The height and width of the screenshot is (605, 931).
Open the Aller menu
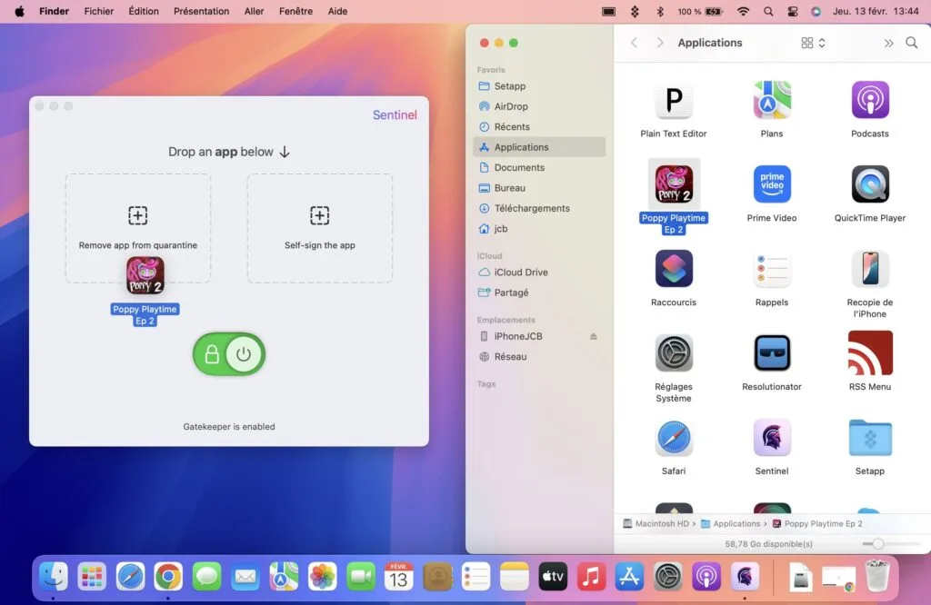coord(255,11)
